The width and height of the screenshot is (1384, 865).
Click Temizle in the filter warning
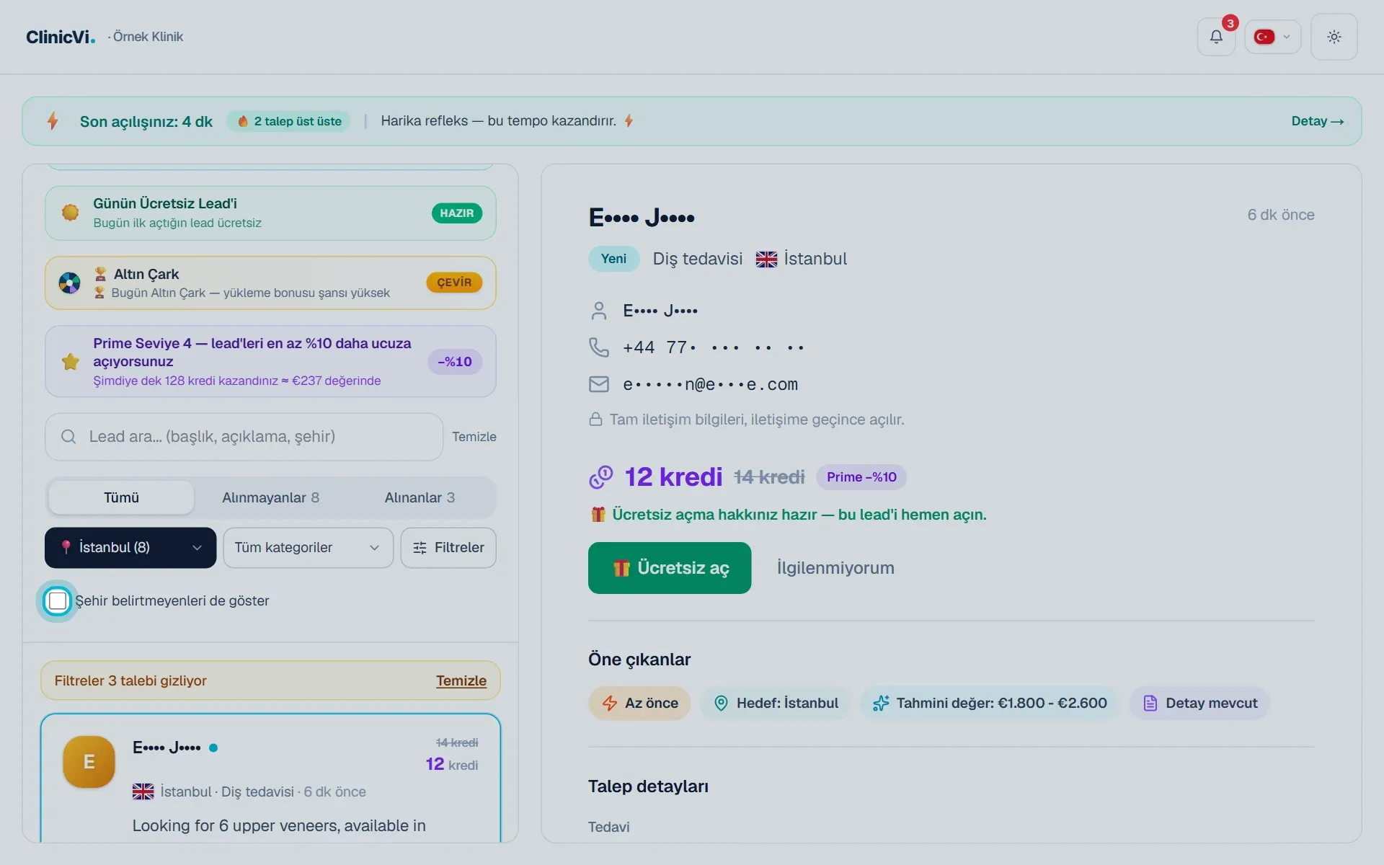461,681
